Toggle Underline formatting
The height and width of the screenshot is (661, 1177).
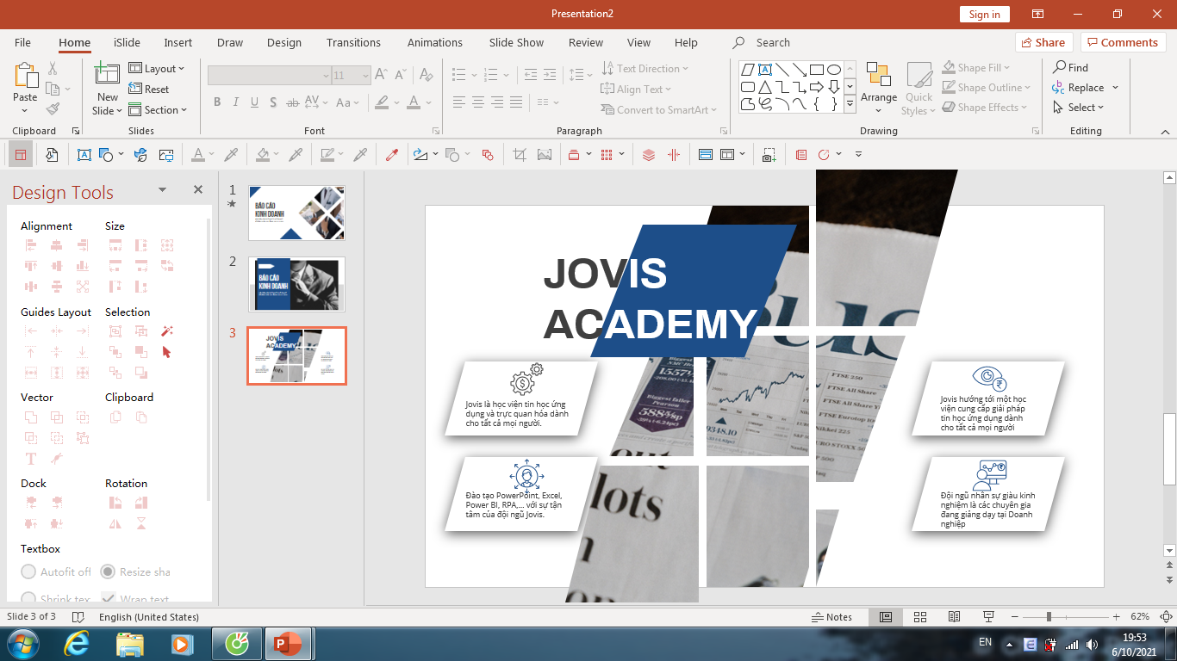254,102
